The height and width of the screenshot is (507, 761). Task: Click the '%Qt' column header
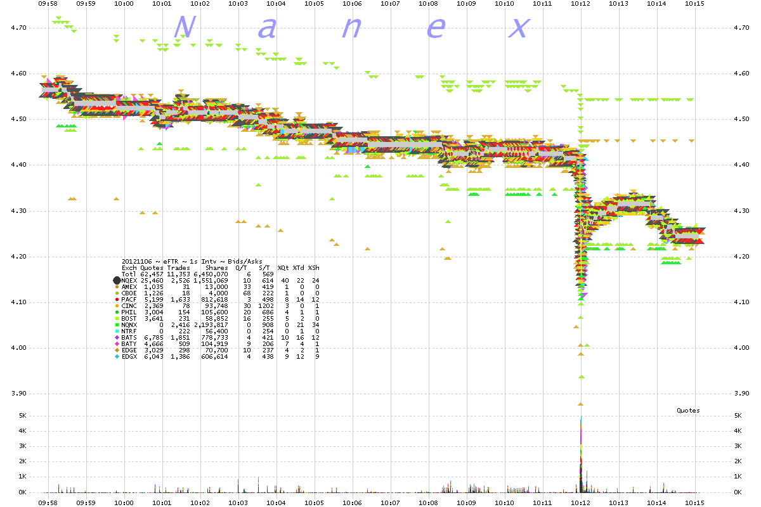click(283, 267)
